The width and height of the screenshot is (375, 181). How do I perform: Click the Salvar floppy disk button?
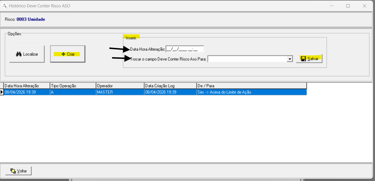coord(309,59)
